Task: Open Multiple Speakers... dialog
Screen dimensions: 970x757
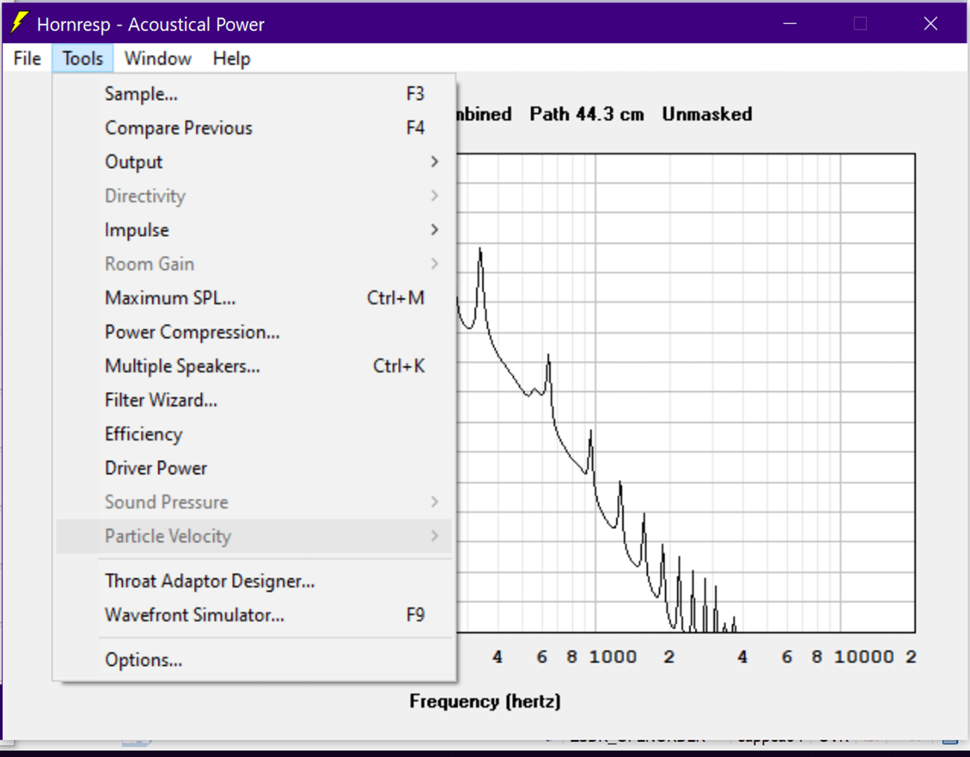Action: coord(254,366)
